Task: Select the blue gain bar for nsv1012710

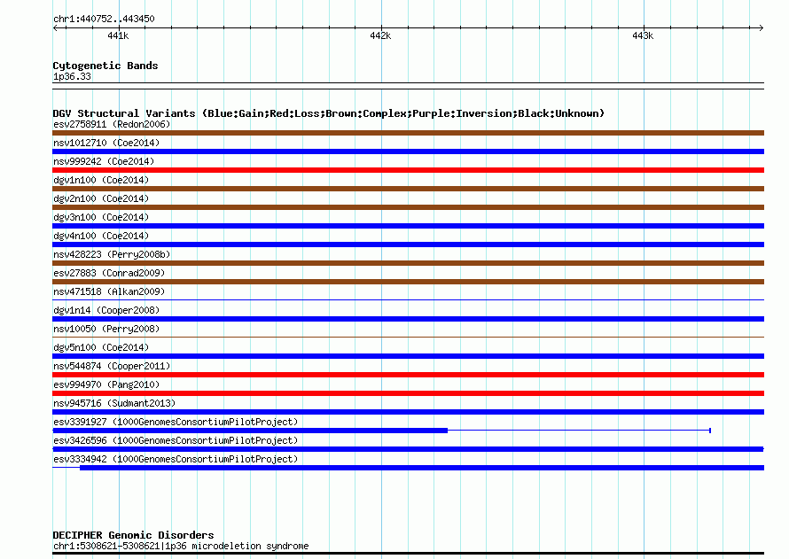Action: [x=408, y=151]
